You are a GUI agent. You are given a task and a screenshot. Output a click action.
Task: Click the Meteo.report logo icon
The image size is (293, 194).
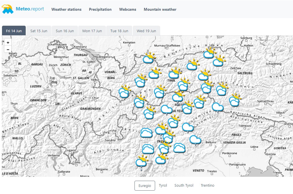click(x=8, y=9)
